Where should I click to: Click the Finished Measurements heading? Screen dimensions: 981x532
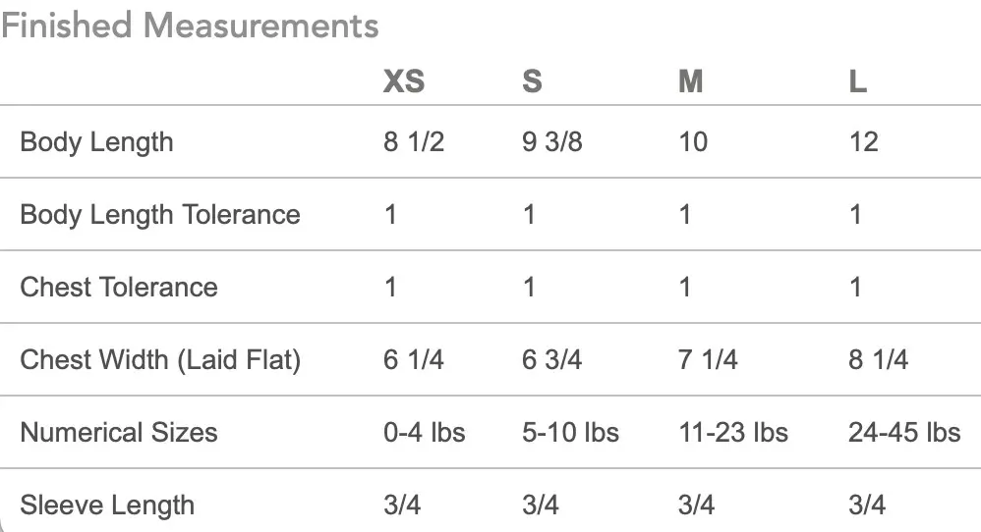click(190, 26)
